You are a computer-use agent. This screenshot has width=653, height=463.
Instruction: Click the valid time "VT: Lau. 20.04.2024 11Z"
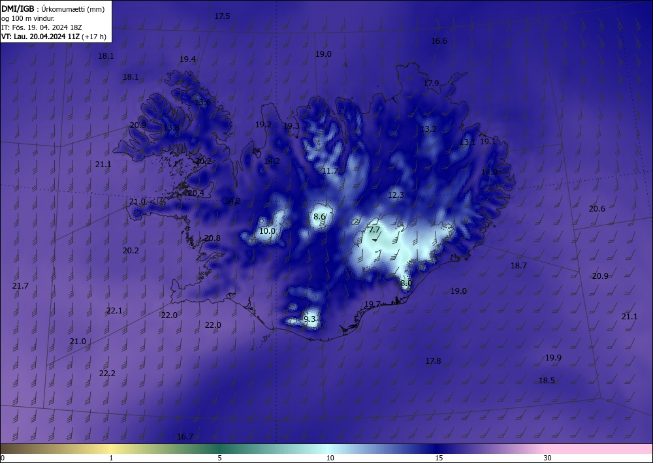40,37
